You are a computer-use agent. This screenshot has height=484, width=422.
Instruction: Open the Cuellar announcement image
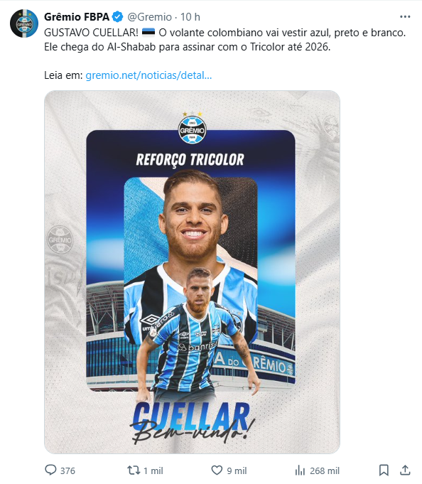point(192,272)
